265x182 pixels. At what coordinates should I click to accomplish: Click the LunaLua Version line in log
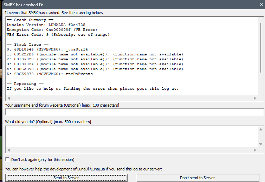(46, 25)
